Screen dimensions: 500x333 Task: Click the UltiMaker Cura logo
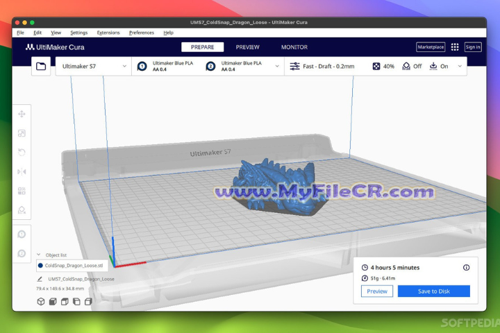click(55, 47)
